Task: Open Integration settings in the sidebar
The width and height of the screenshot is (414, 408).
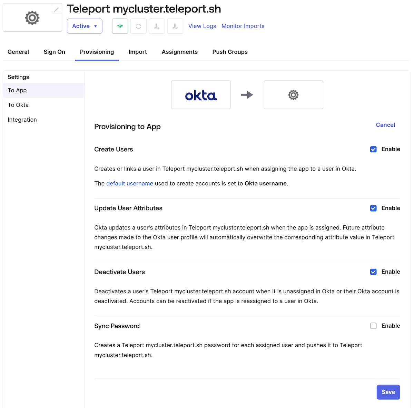Action: point(22,120)
